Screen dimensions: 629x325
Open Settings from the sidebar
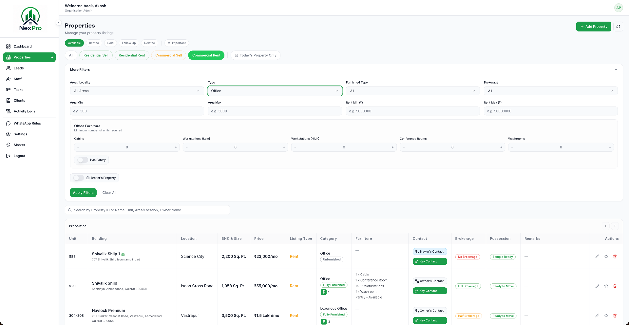(29, 134)
